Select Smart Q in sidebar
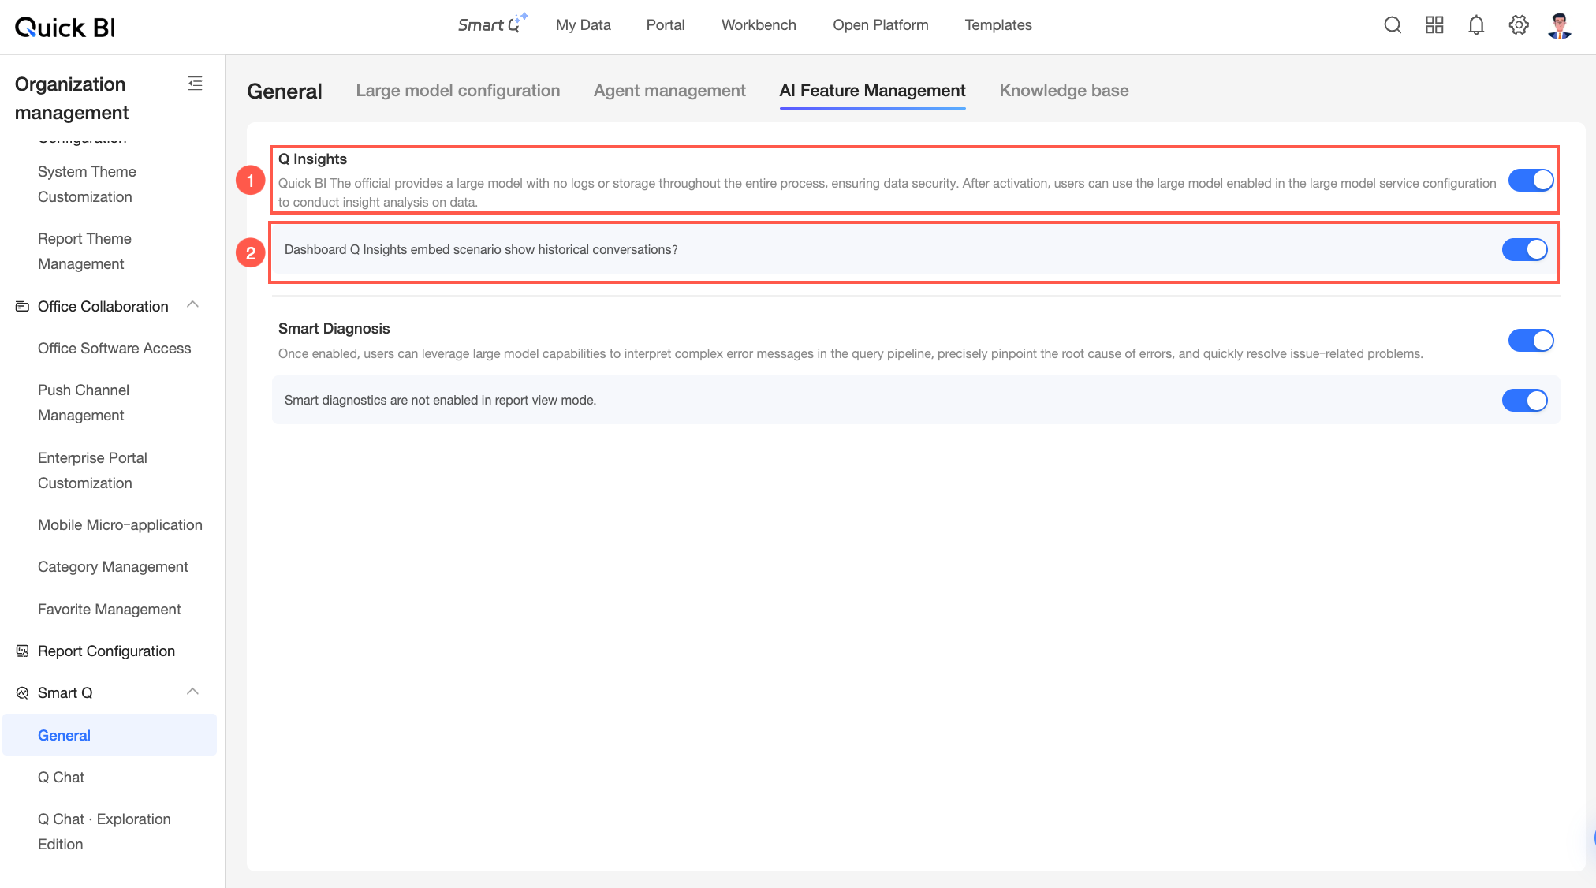Viewport: 1596px width, 888px height. [x=65, y=692]
